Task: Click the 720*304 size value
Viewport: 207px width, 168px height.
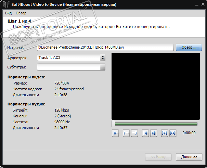Action: (x=62, y=83)
